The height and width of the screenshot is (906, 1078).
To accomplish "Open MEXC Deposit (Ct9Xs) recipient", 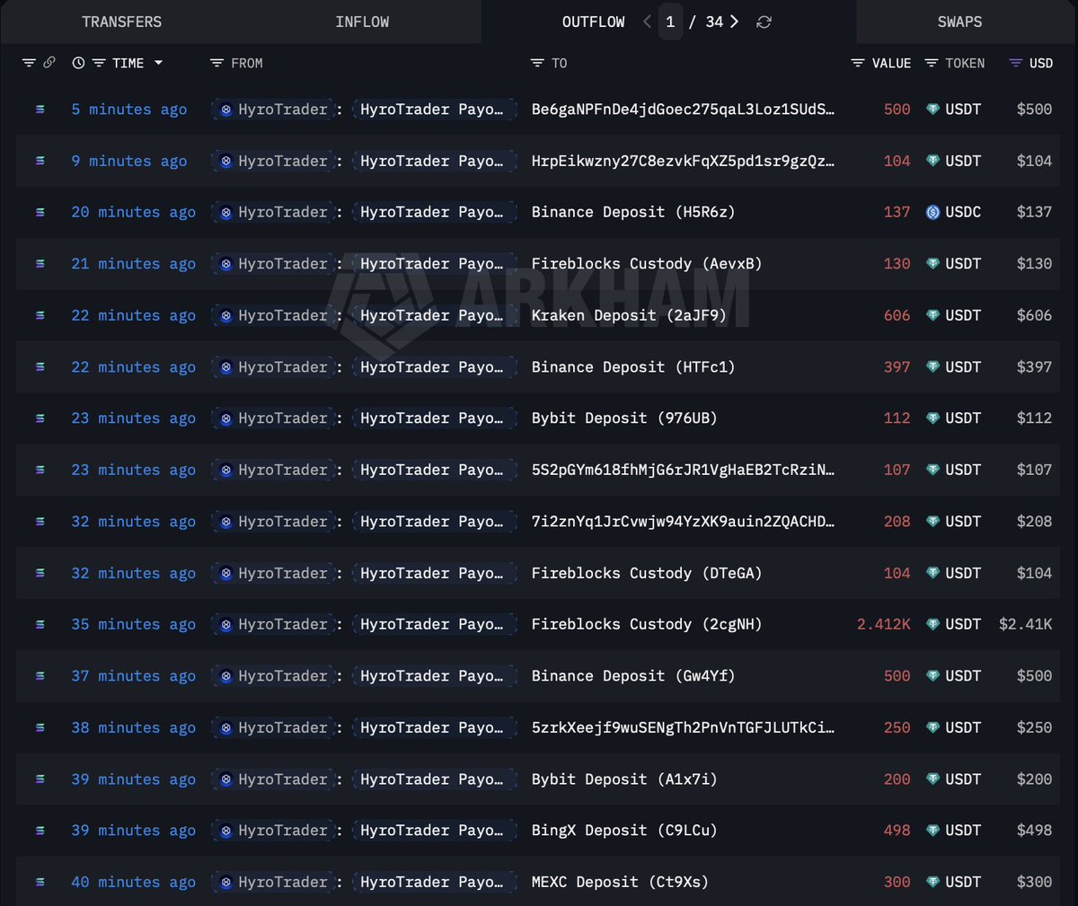I will tap(620, 883).
